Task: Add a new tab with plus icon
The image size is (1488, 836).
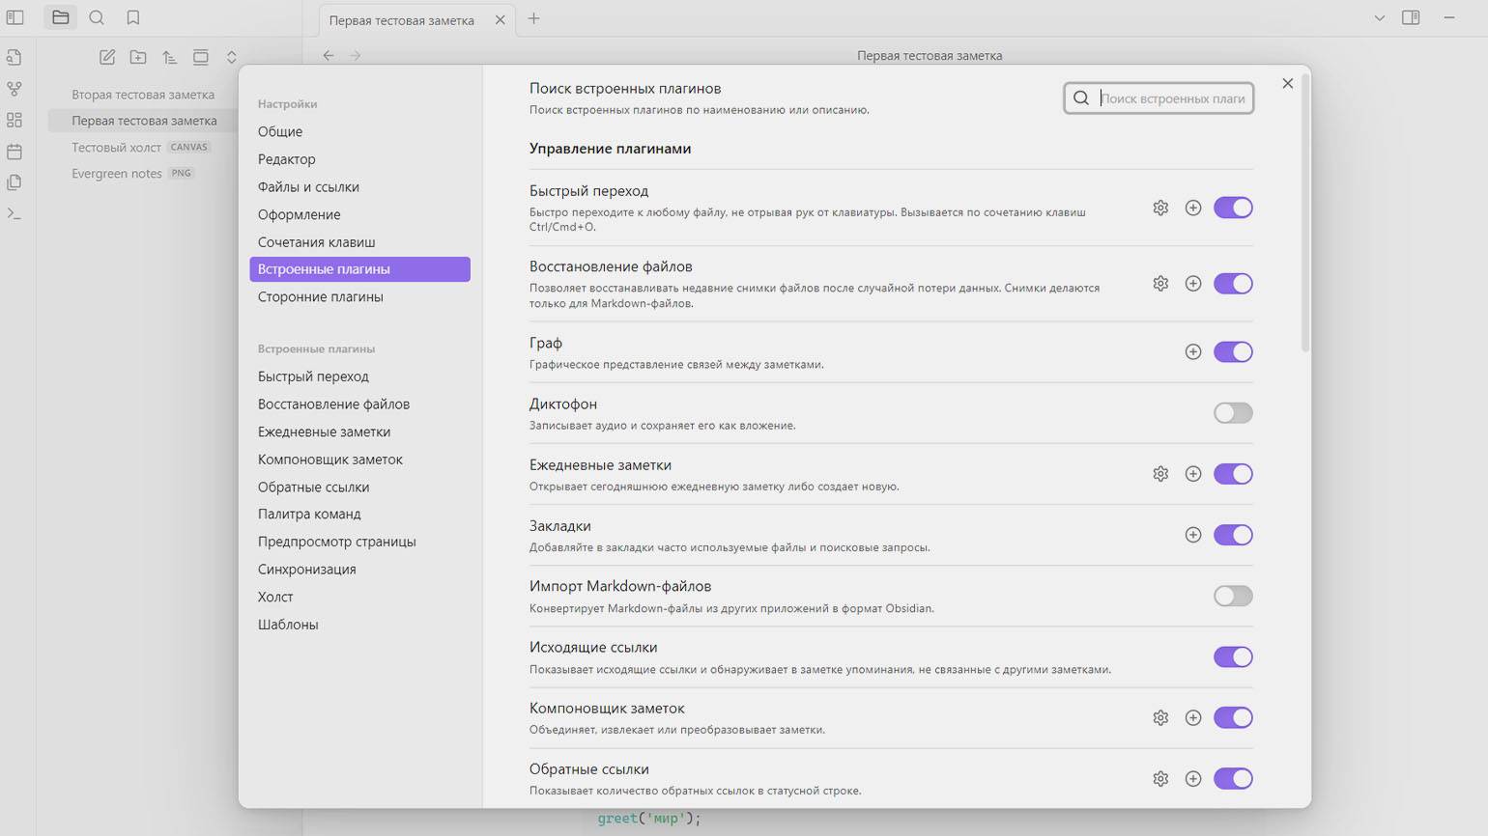Action: click(533, 18)
